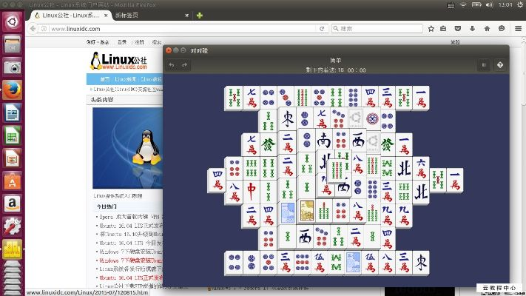
Task: Pause the Mahjongg game
Action: pyautogui.click(x=484, y=65)
